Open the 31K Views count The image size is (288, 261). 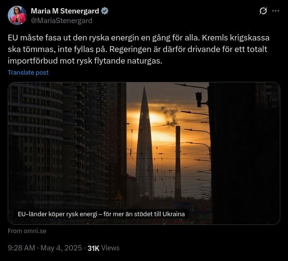tap(104, 248)
